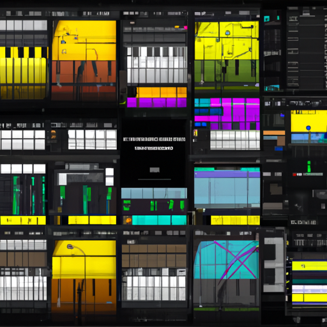The image size is (327, 327).
Task: Select the large gray 3-shaped block
Action: click(274, 264)
